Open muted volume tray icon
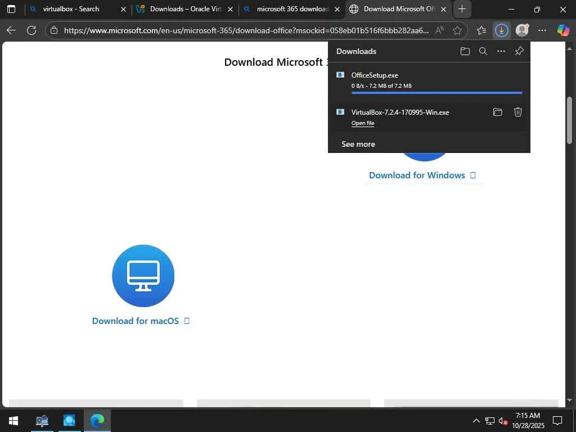576x432 pixels. pyautogui.click(x=503, y=421)
